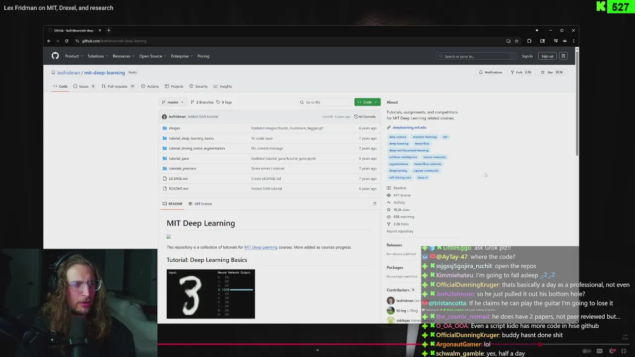
Task: Open the tutorial_deep_learning_basics folder
Action: (191, 138)
